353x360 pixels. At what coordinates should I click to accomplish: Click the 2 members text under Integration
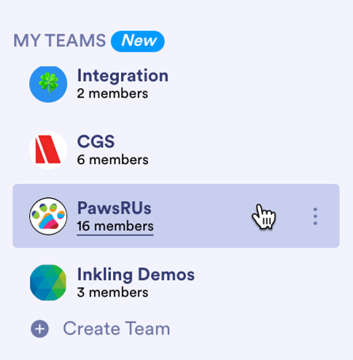point(112,94)
